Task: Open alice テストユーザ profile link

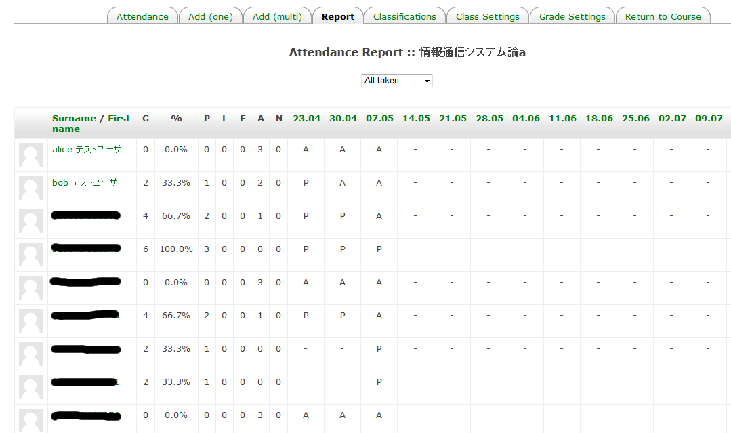Action: (x=87, y=149)
